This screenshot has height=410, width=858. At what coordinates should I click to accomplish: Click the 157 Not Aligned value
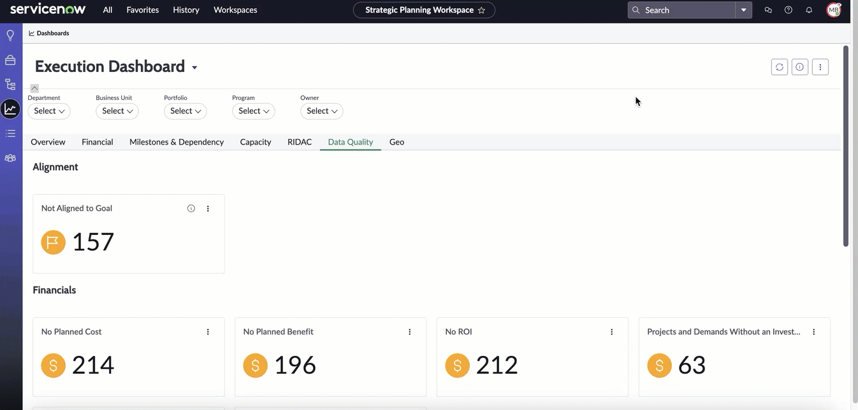click(x=93, y=242)
